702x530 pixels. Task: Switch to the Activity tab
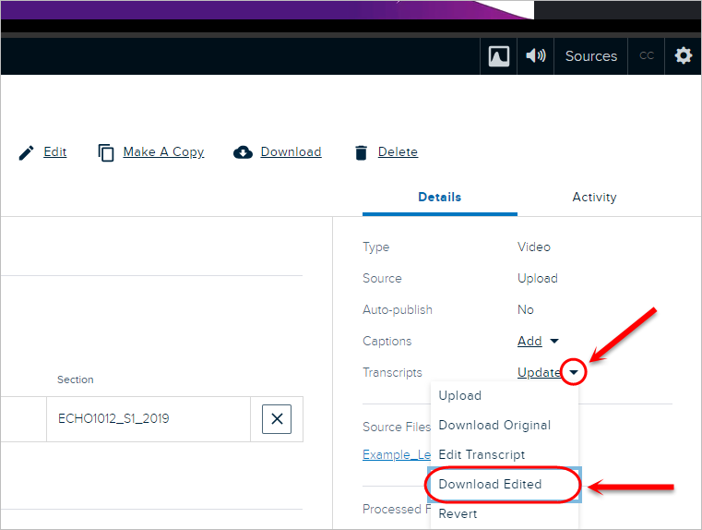pos(594,198)
